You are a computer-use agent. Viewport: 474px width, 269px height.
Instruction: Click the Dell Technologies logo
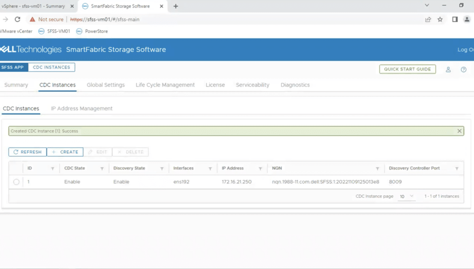[x=30, y=49]
